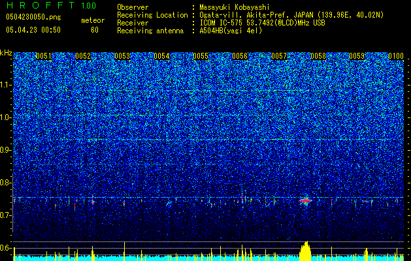Click the 0.8 frequency axis label
Viewport: 411px width, 261px height.
pos(5,183)
